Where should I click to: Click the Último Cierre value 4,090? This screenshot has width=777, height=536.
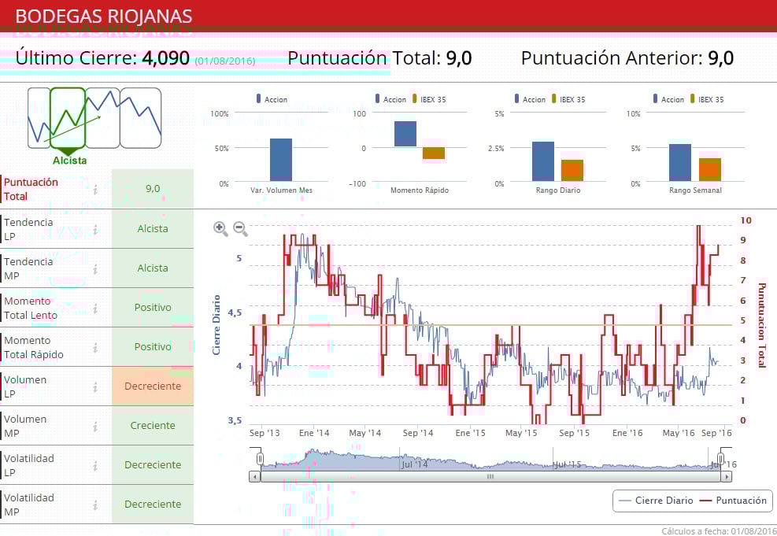point(165,58)
